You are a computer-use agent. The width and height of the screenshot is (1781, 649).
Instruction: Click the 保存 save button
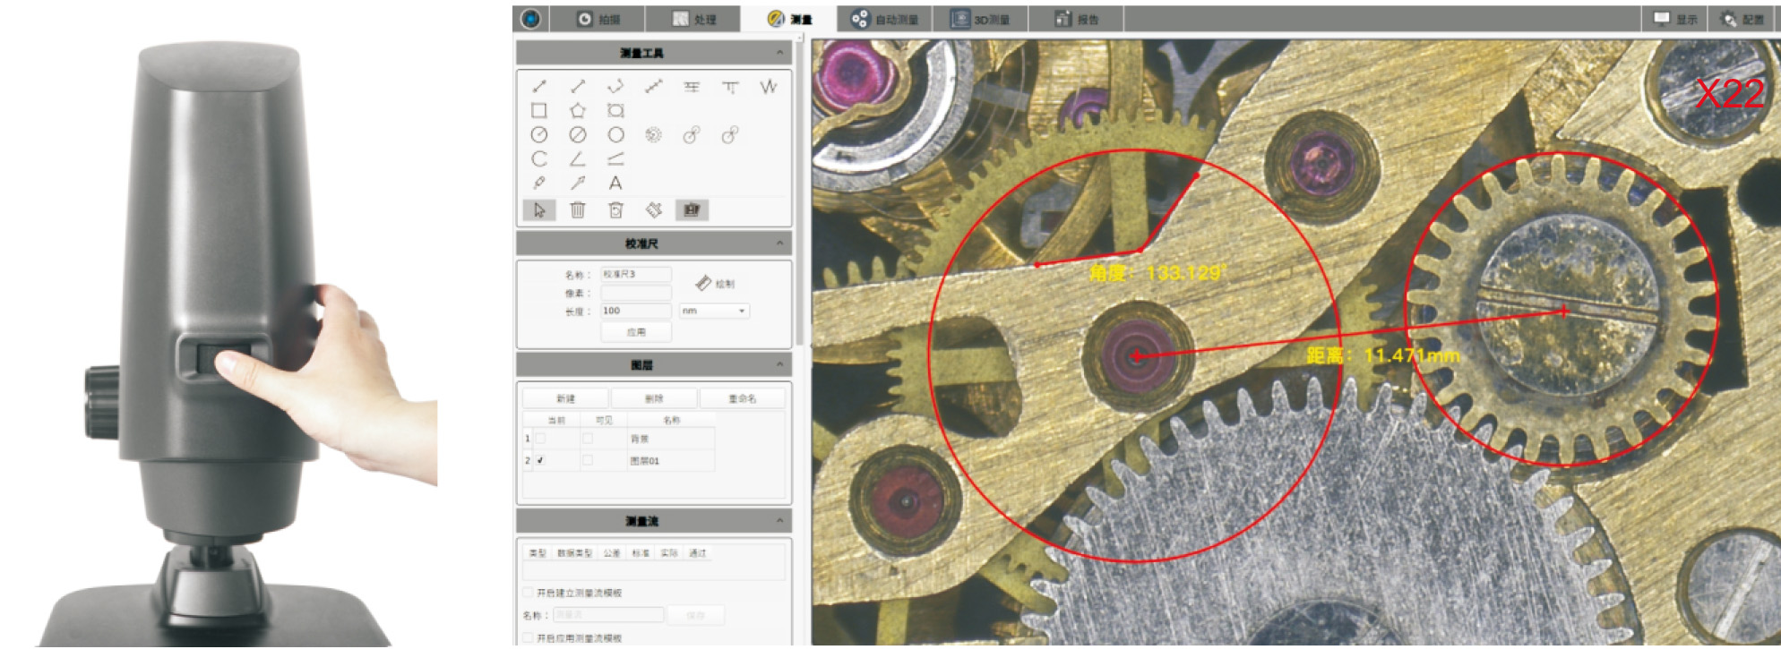coord(696,615)
